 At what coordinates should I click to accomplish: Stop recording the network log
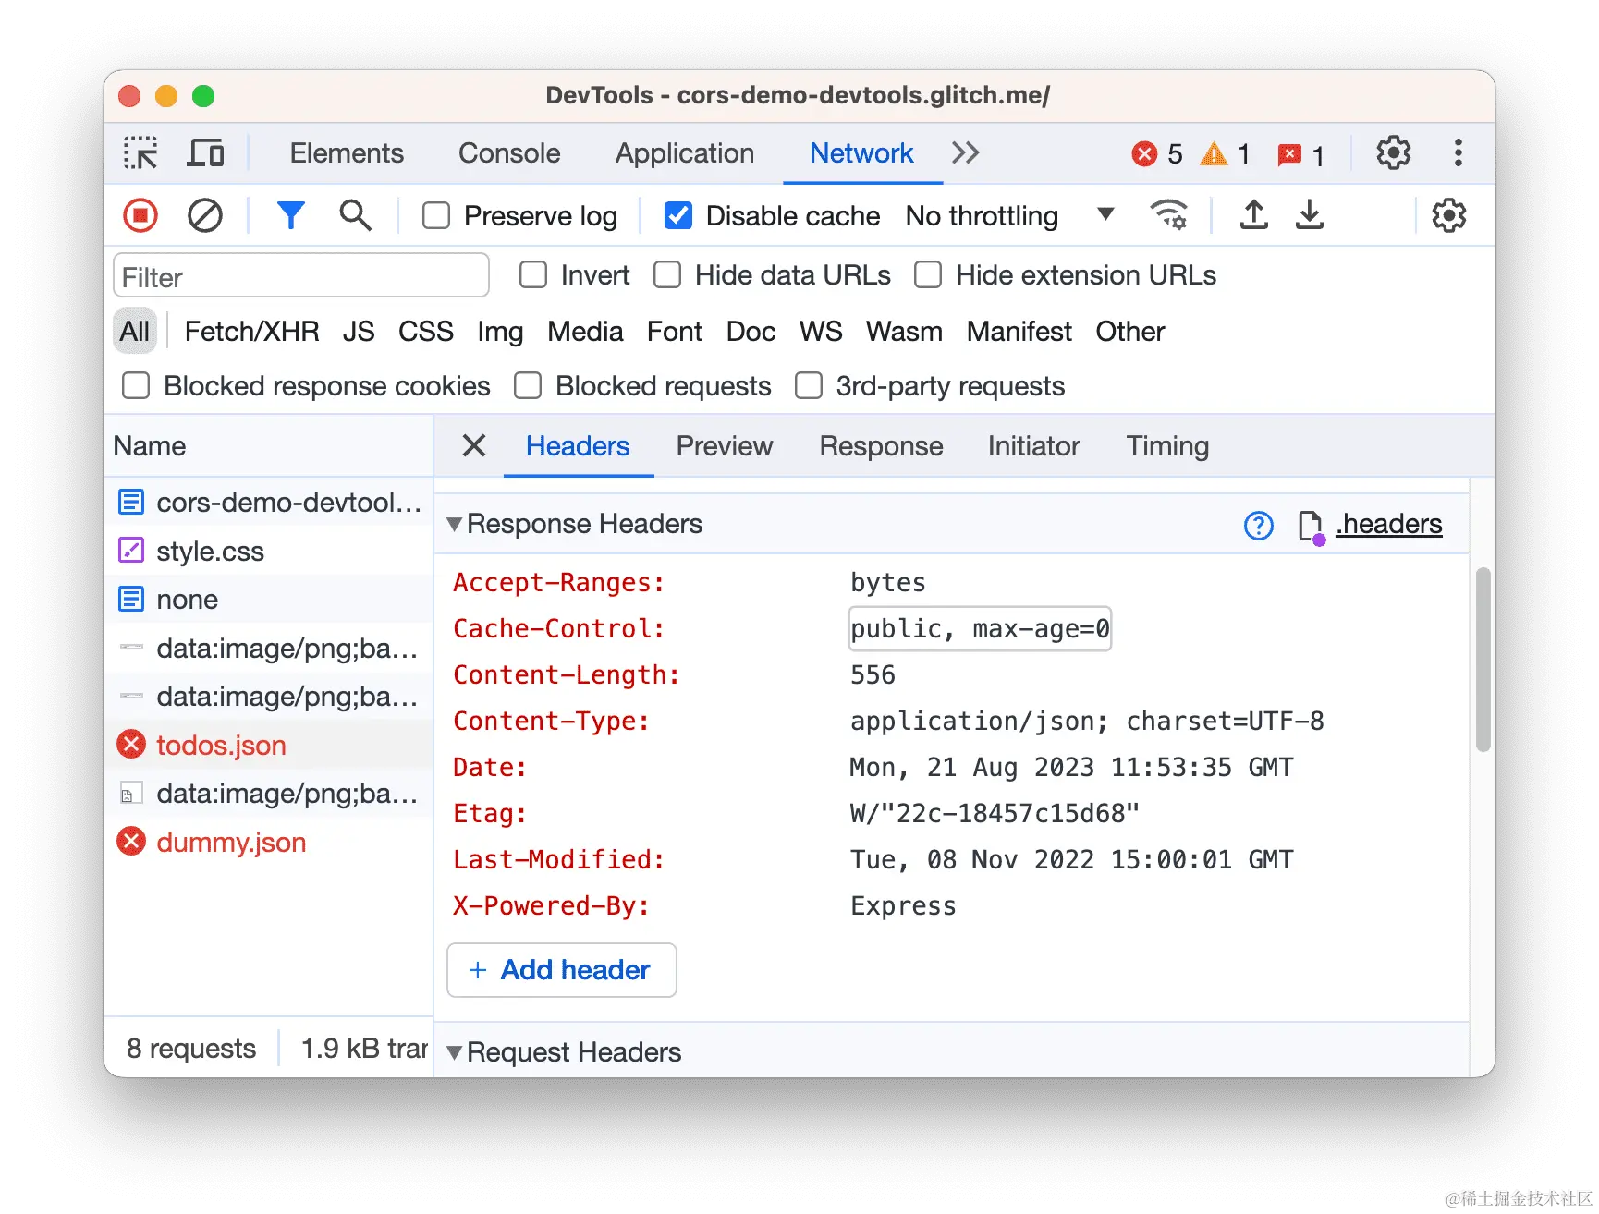139,214
